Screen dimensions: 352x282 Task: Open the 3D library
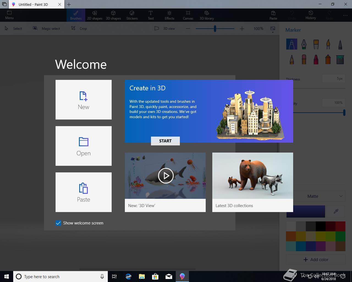[x=207, y=15]
